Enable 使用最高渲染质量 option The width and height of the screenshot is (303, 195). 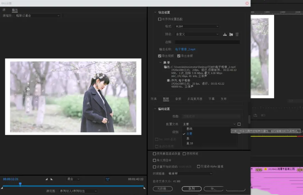[x=154, y=154]
